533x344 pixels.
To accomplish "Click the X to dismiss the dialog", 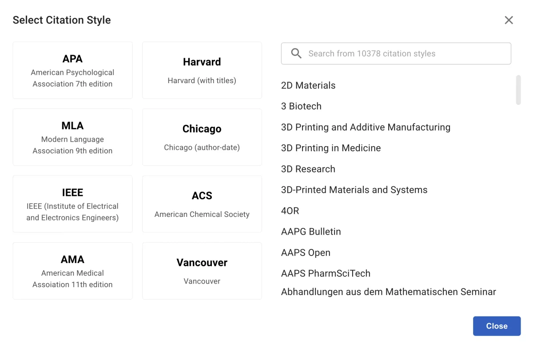I will point(509,20).
